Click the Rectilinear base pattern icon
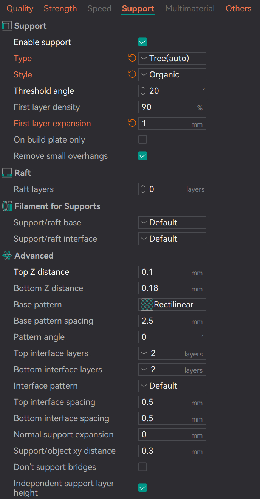Image resolution: width=260 pixels, height=499 pixels. (x=147, y=305)
